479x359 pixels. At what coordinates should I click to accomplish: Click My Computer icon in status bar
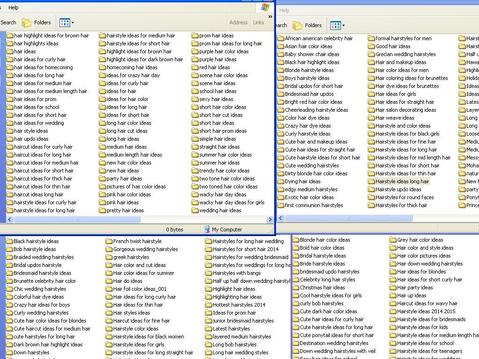click(x=207, y=229)
